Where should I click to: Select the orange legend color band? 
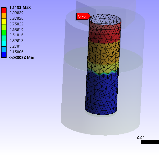click(x=4, y=16)
